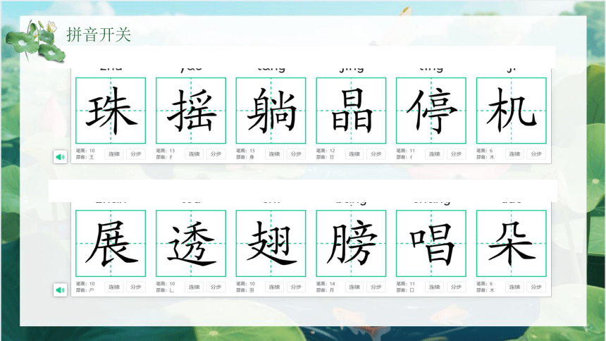Select the 唱 character card
Screen dimensions: 606x341
[431, 244]
